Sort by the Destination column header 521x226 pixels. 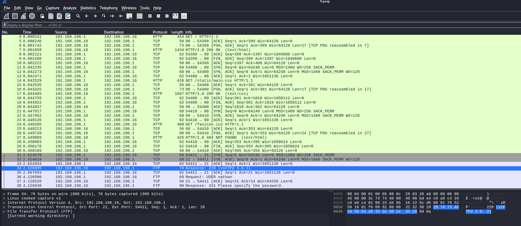(127, 32)
